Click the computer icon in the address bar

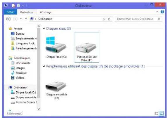pos(32,19)
